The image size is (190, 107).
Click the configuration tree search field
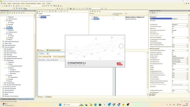pos(17,15)
